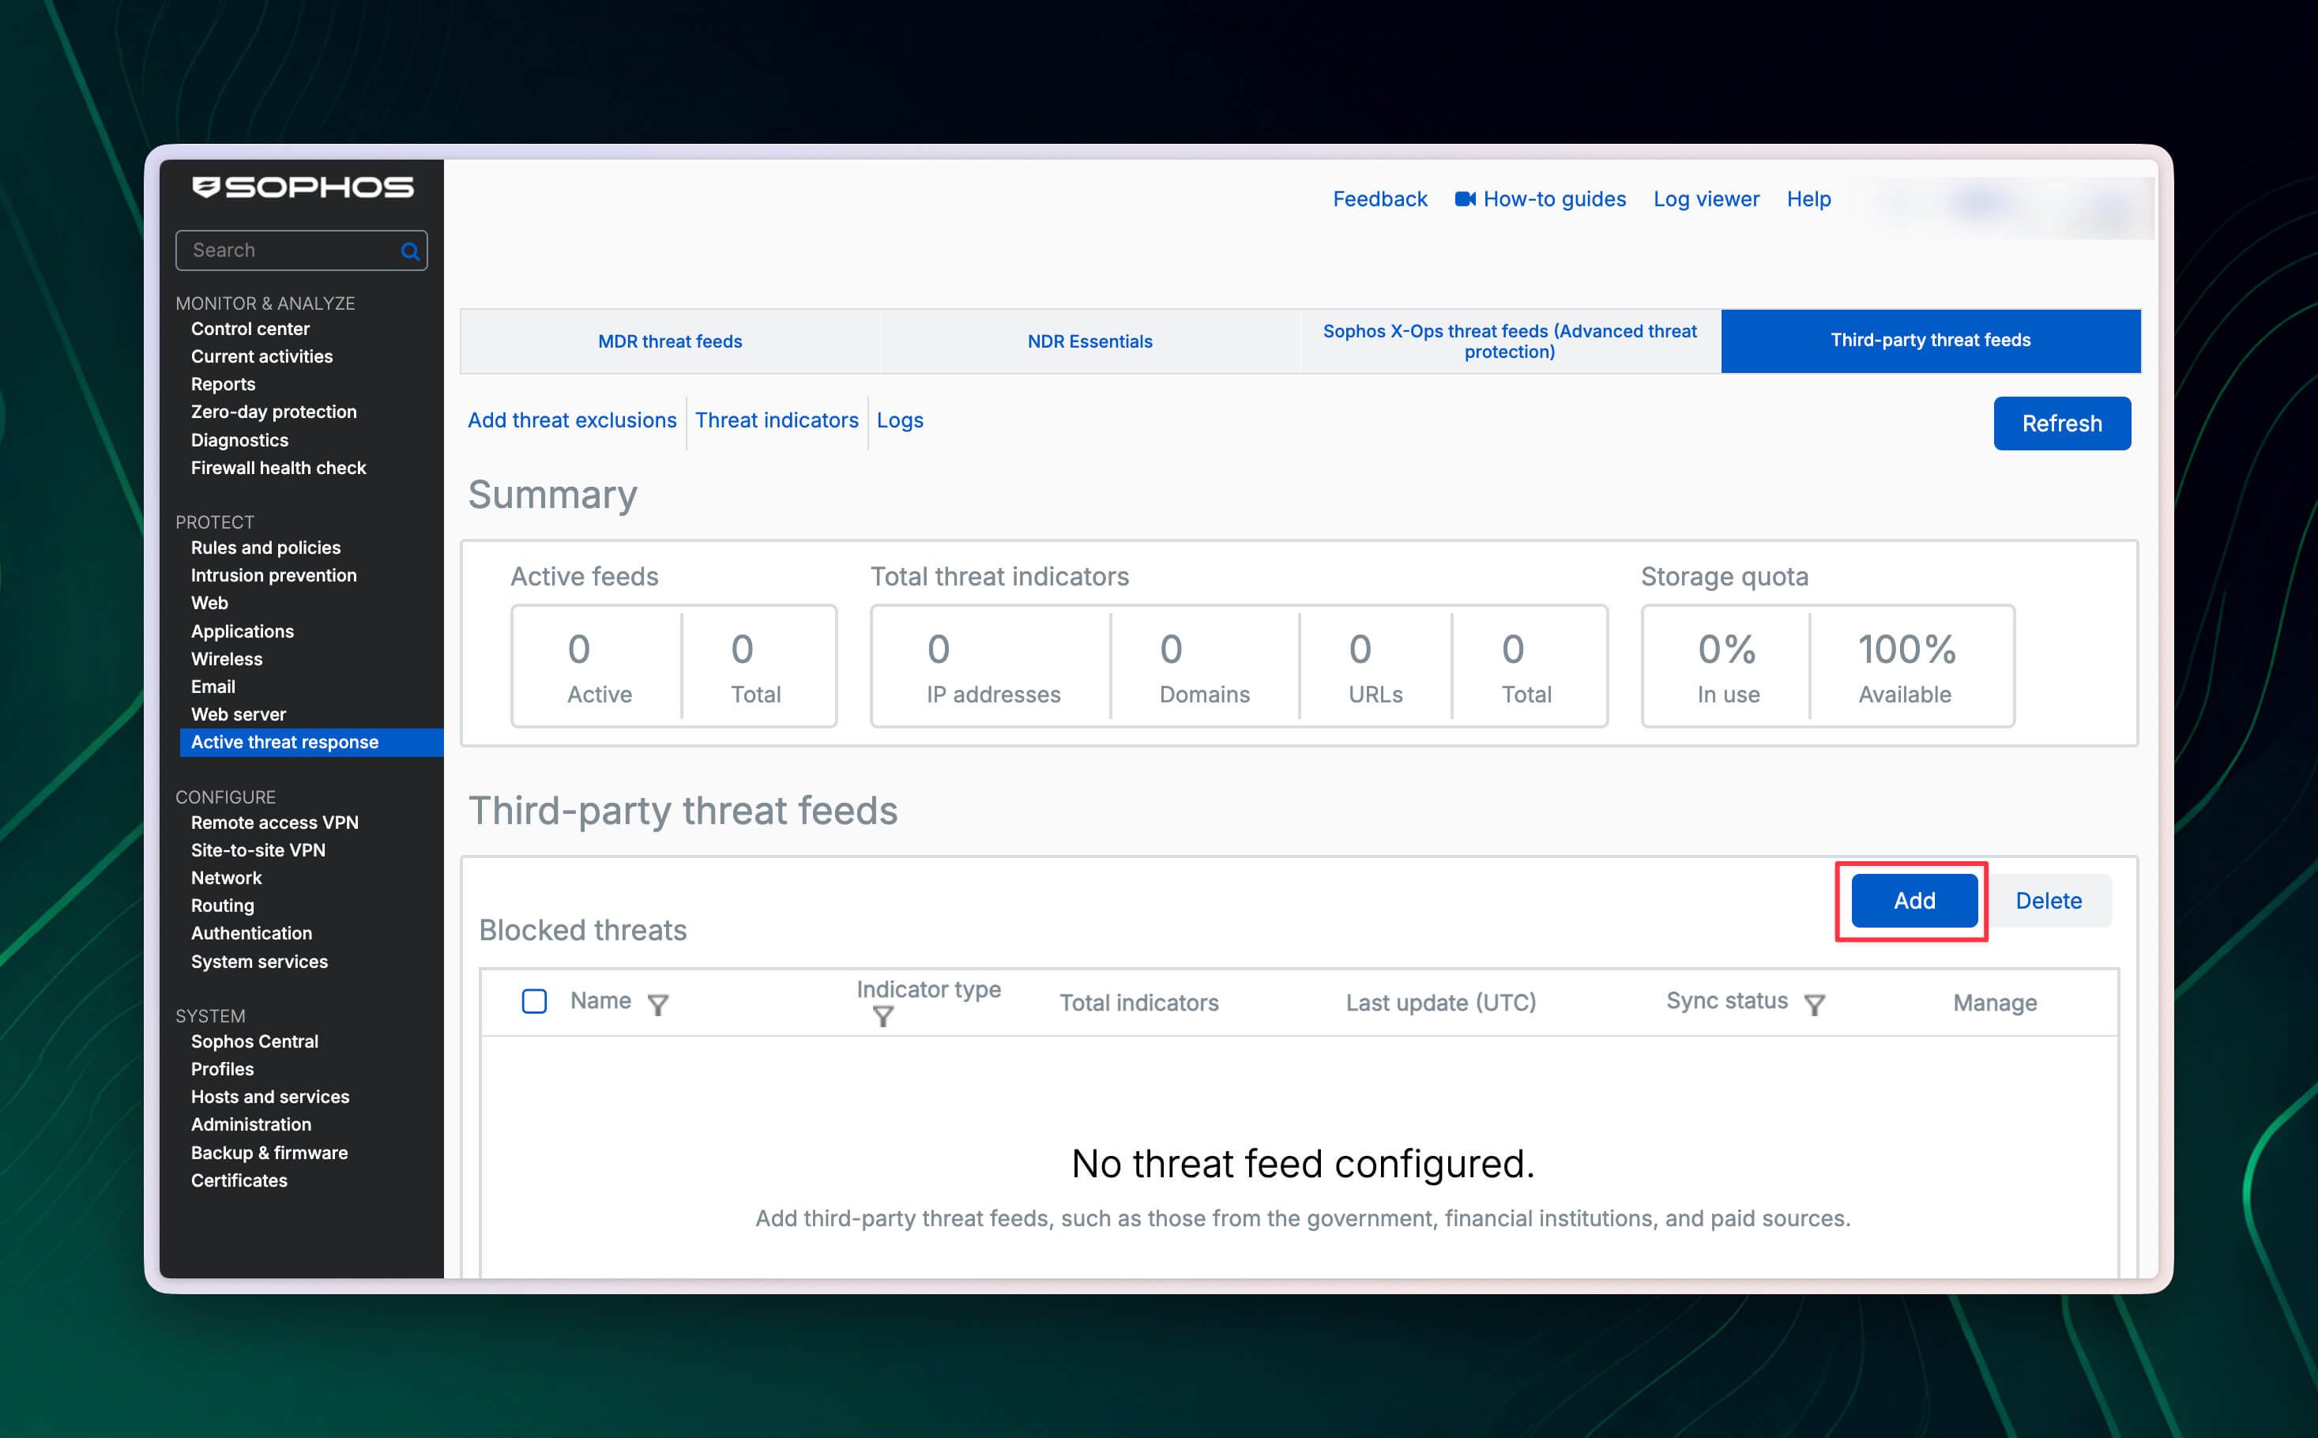Open Email in sidebar
The height and width of the screenshot is (1438, 2318).
click(x=213, y=687)
